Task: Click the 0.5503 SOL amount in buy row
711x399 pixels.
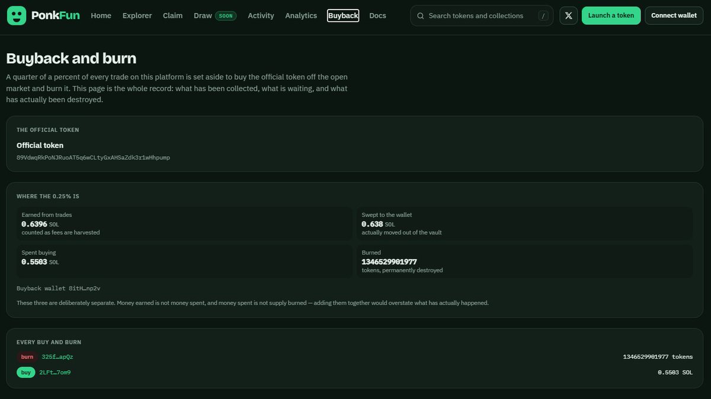Action: pos(675,372)
